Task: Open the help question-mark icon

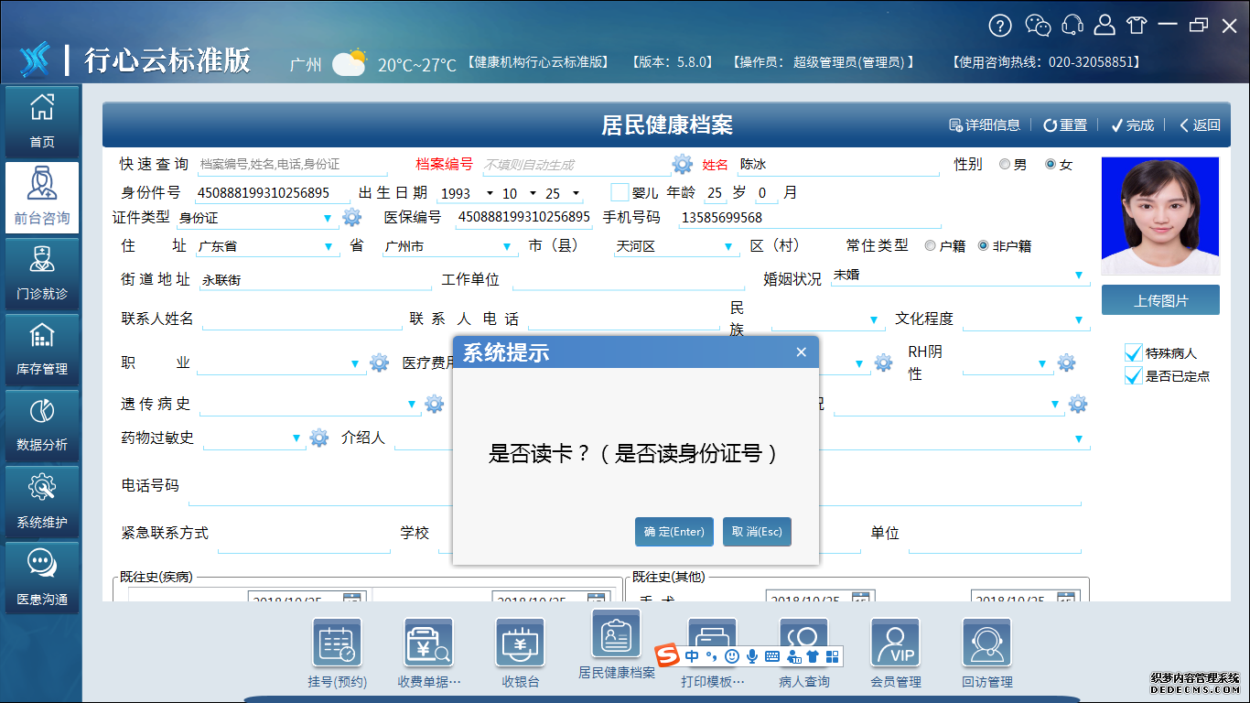Action: (x=1001, y=26)
